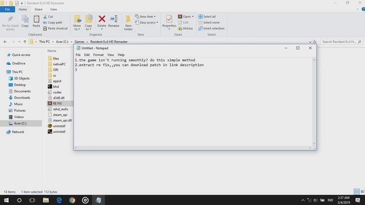Viewport: 365px width, 205px height.
Task: Click Cut in Clipboard group
Action: click(48, 17)
